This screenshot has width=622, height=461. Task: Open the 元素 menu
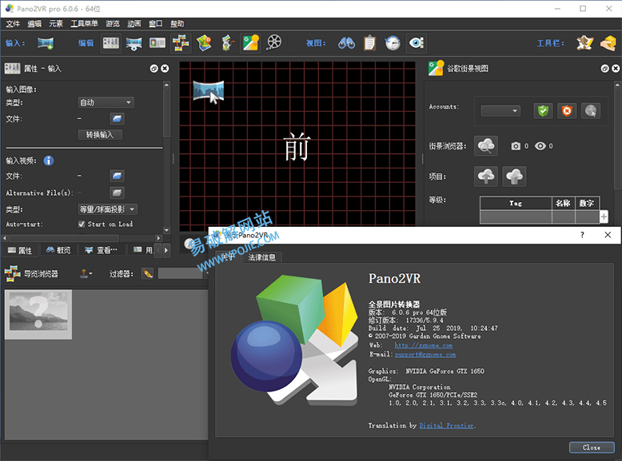(x=56, y=24)
